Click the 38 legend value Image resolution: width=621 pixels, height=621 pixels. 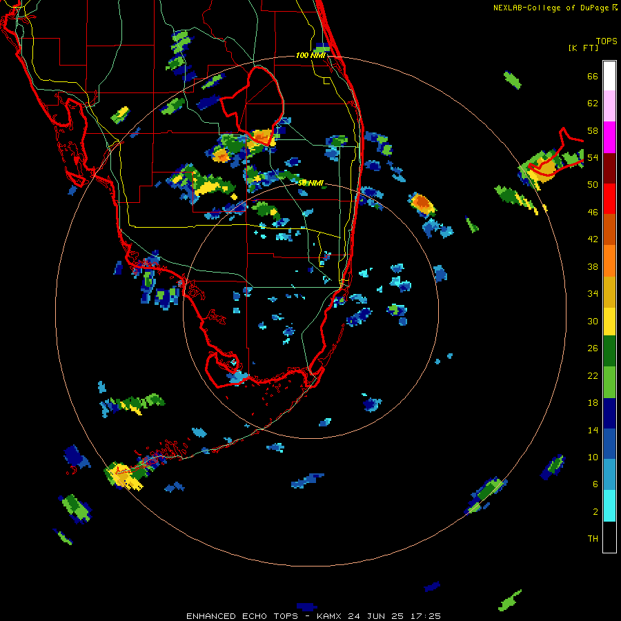593,266
